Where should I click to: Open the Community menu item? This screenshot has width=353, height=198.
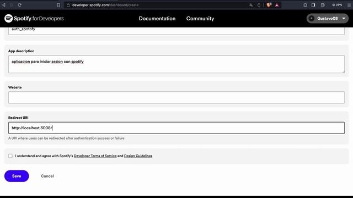(200, 18)
